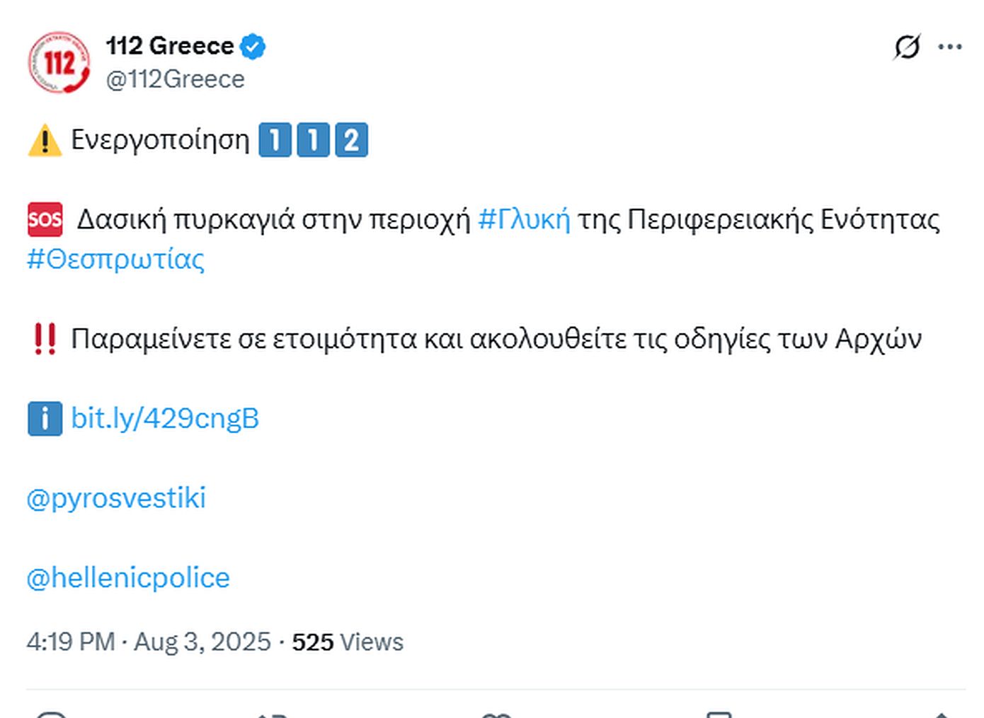Click the red SOS emoji

45,219
